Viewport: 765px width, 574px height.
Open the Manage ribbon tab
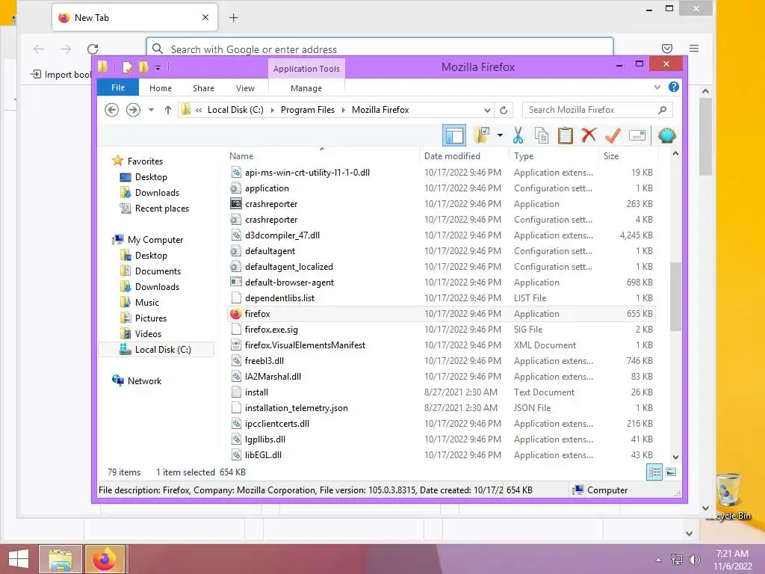pos(306,88)
